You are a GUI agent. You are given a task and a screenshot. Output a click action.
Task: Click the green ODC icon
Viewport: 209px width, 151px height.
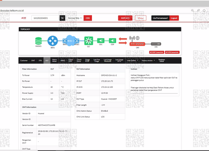101,41
